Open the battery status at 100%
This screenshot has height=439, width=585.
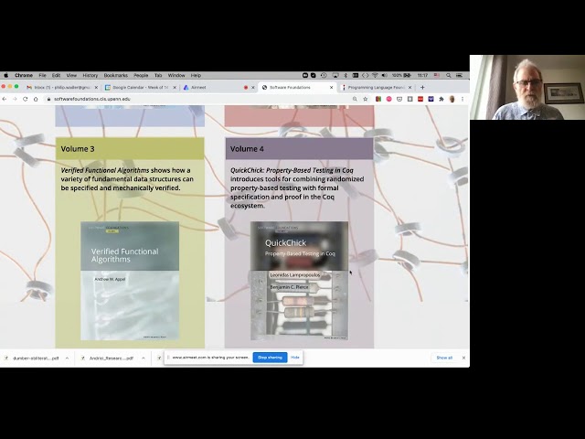coord(402,75)
